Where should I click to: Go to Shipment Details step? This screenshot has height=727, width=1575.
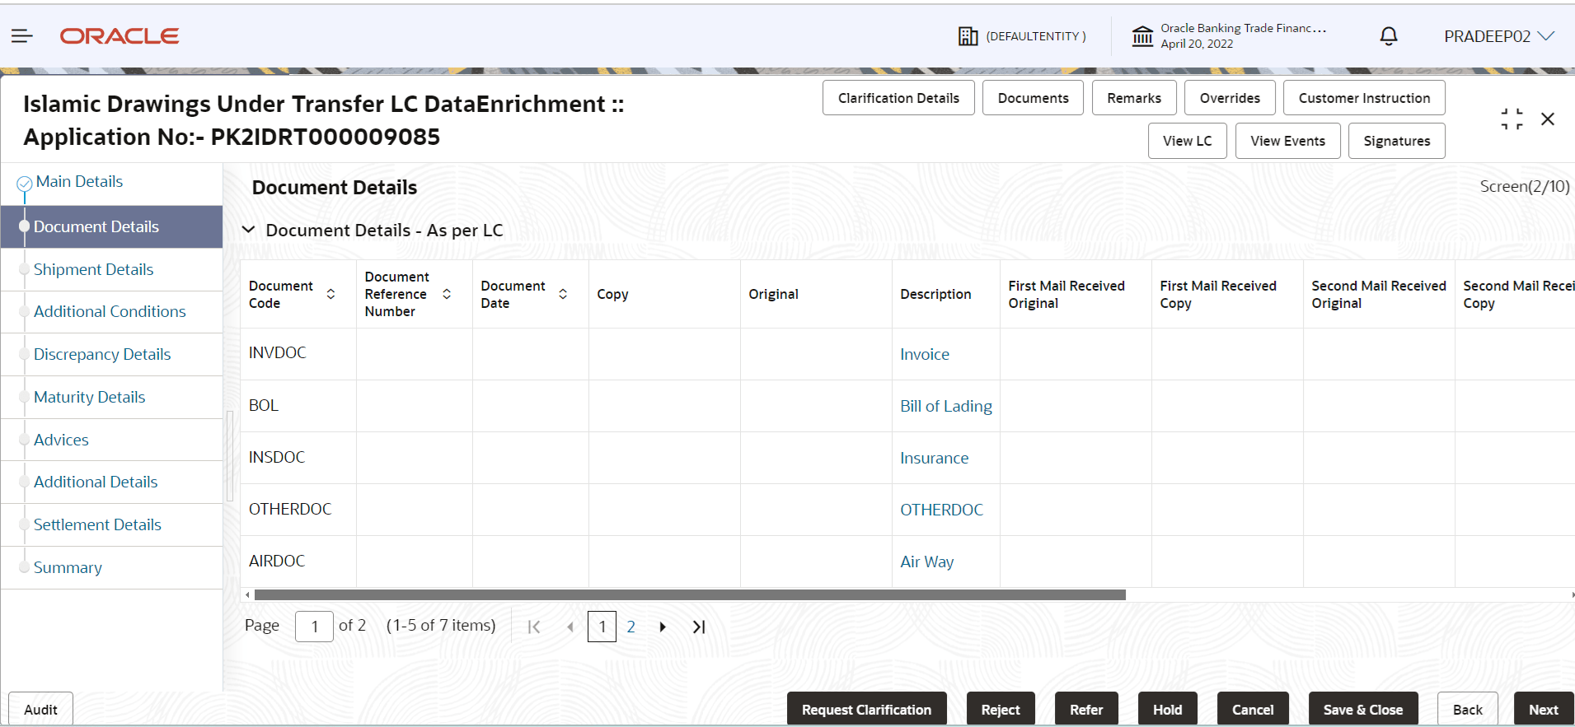(x=93, y=269)
